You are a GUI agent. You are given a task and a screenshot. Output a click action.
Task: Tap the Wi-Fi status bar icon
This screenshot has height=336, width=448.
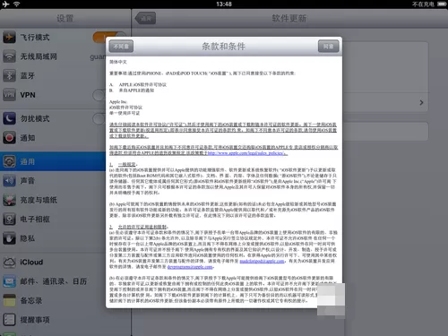point(17,4)
